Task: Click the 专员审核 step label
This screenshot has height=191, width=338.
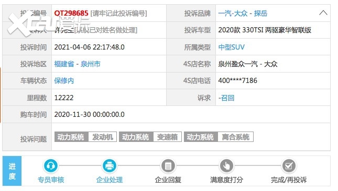Action: tap(51, 180)
